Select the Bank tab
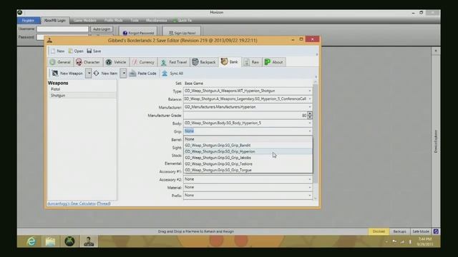 (230, 62)
